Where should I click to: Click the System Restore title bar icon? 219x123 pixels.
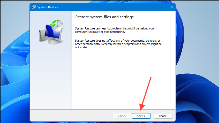34,7
